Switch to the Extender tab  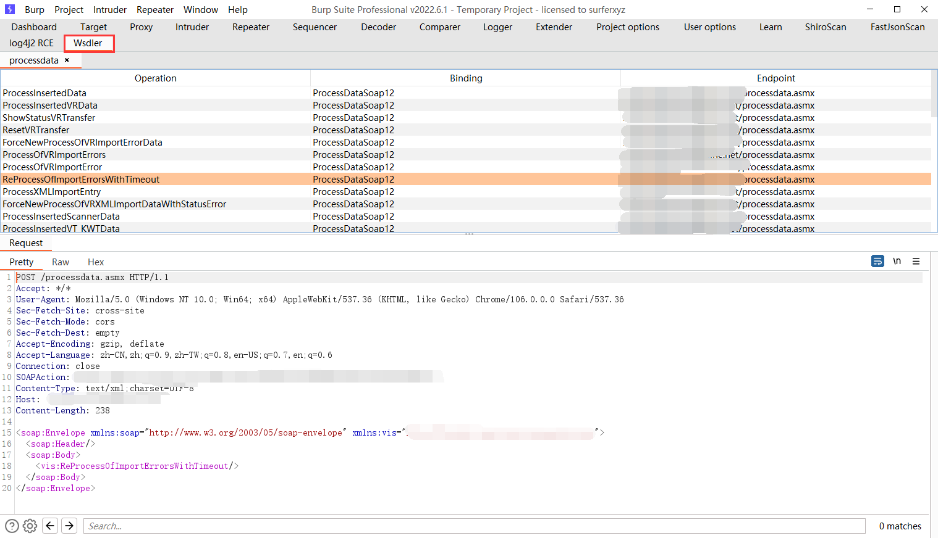coord(554,27)
